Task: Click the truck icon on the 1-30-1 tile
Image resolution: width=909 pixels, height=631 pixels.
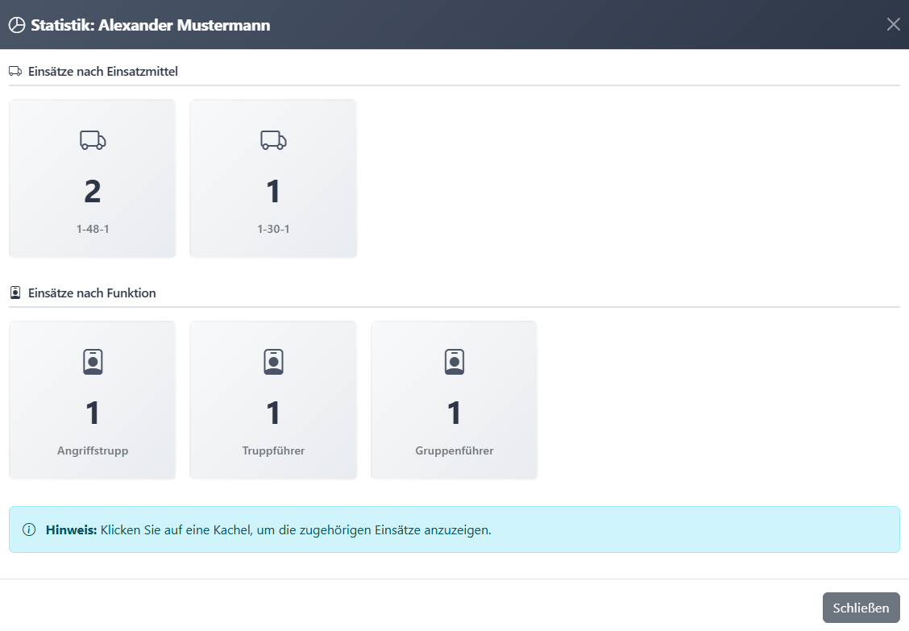Action: click(x=273, y=140)
